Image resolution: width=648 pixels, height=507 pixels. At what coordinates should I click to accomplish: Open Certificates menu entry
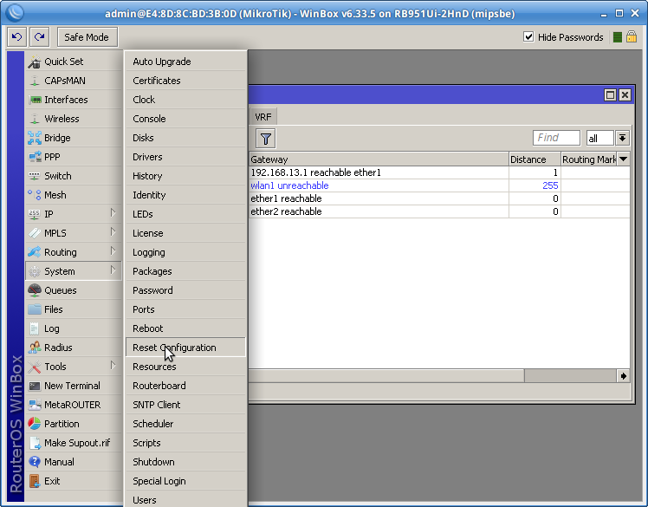point(185,81)
